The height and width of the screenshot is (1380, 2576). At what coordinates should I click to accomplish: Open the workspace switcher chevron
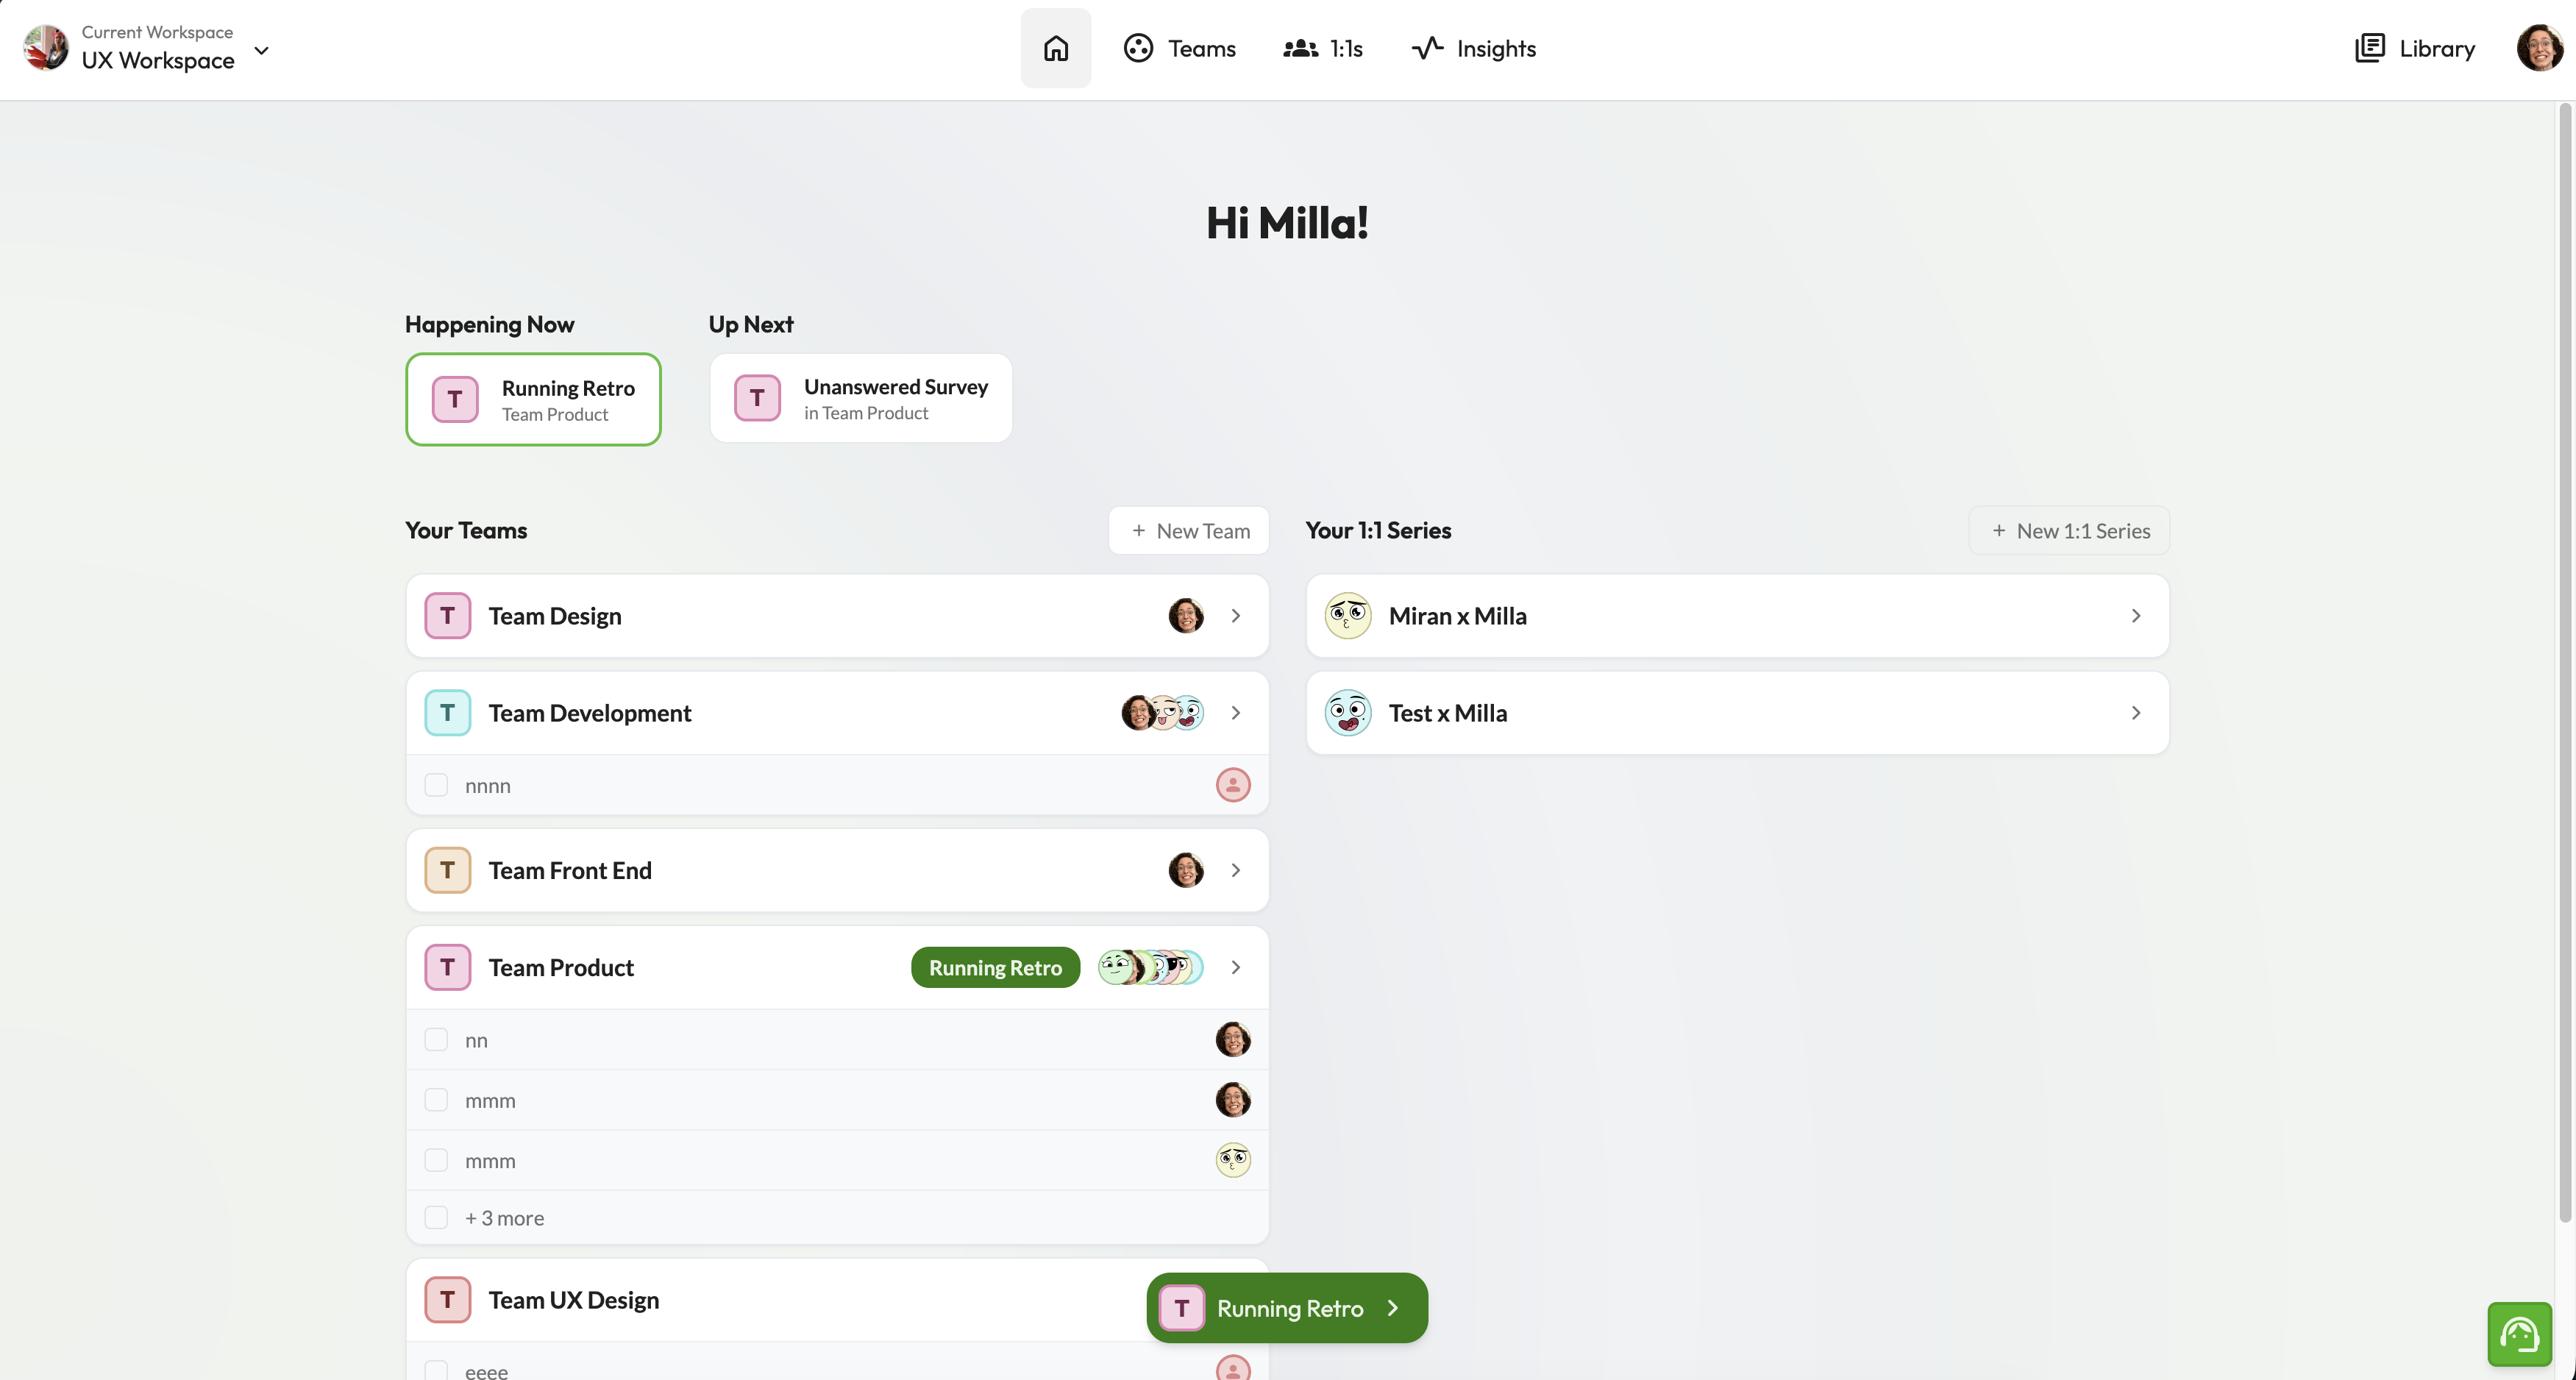click(262, 50)
